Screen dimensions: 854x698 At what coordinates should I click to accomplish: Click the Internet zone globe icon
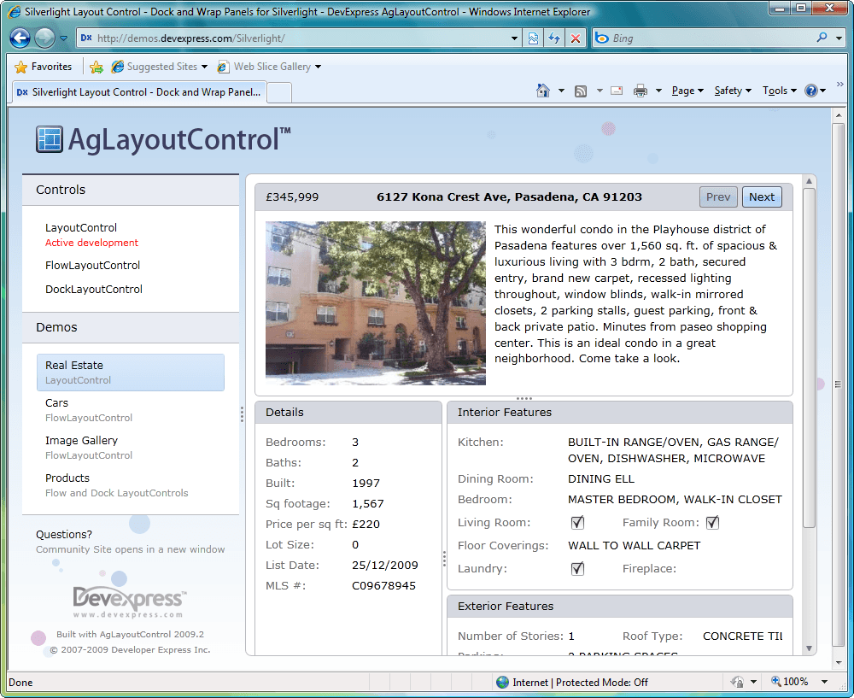pyautogui.click(x=503, y=683)
